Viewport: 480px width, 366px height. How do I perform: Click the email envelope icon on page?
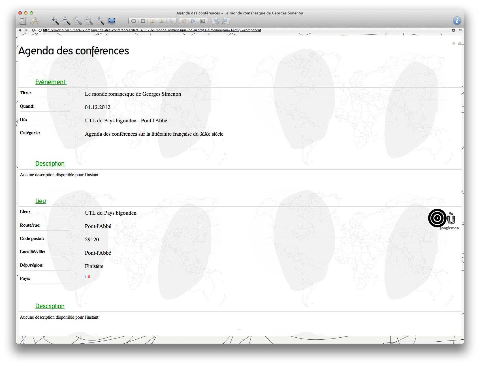pyautogui.click(x=454, y=44)
